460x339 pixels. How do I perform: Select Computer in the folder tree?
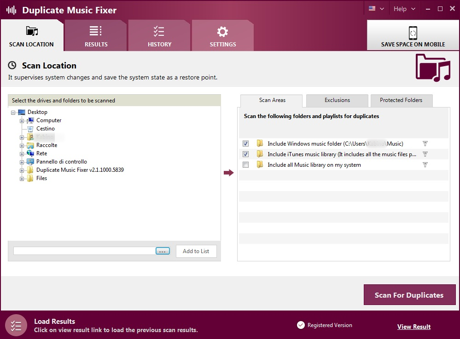(49, 120)
